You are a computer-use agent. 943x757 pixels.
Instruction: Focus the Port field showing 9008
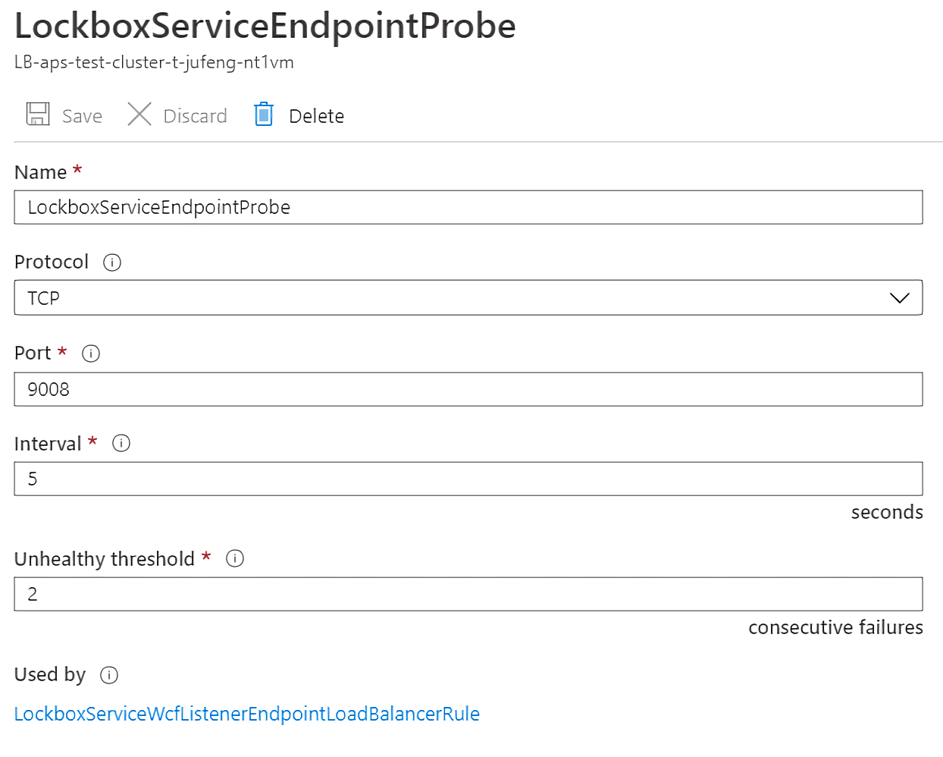[x=468, y=389]
